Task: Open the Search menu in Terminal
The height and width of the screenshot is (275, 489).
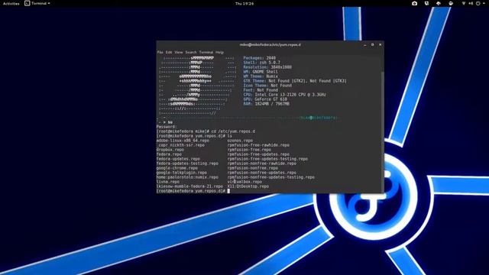Action: tap(191, 53)
